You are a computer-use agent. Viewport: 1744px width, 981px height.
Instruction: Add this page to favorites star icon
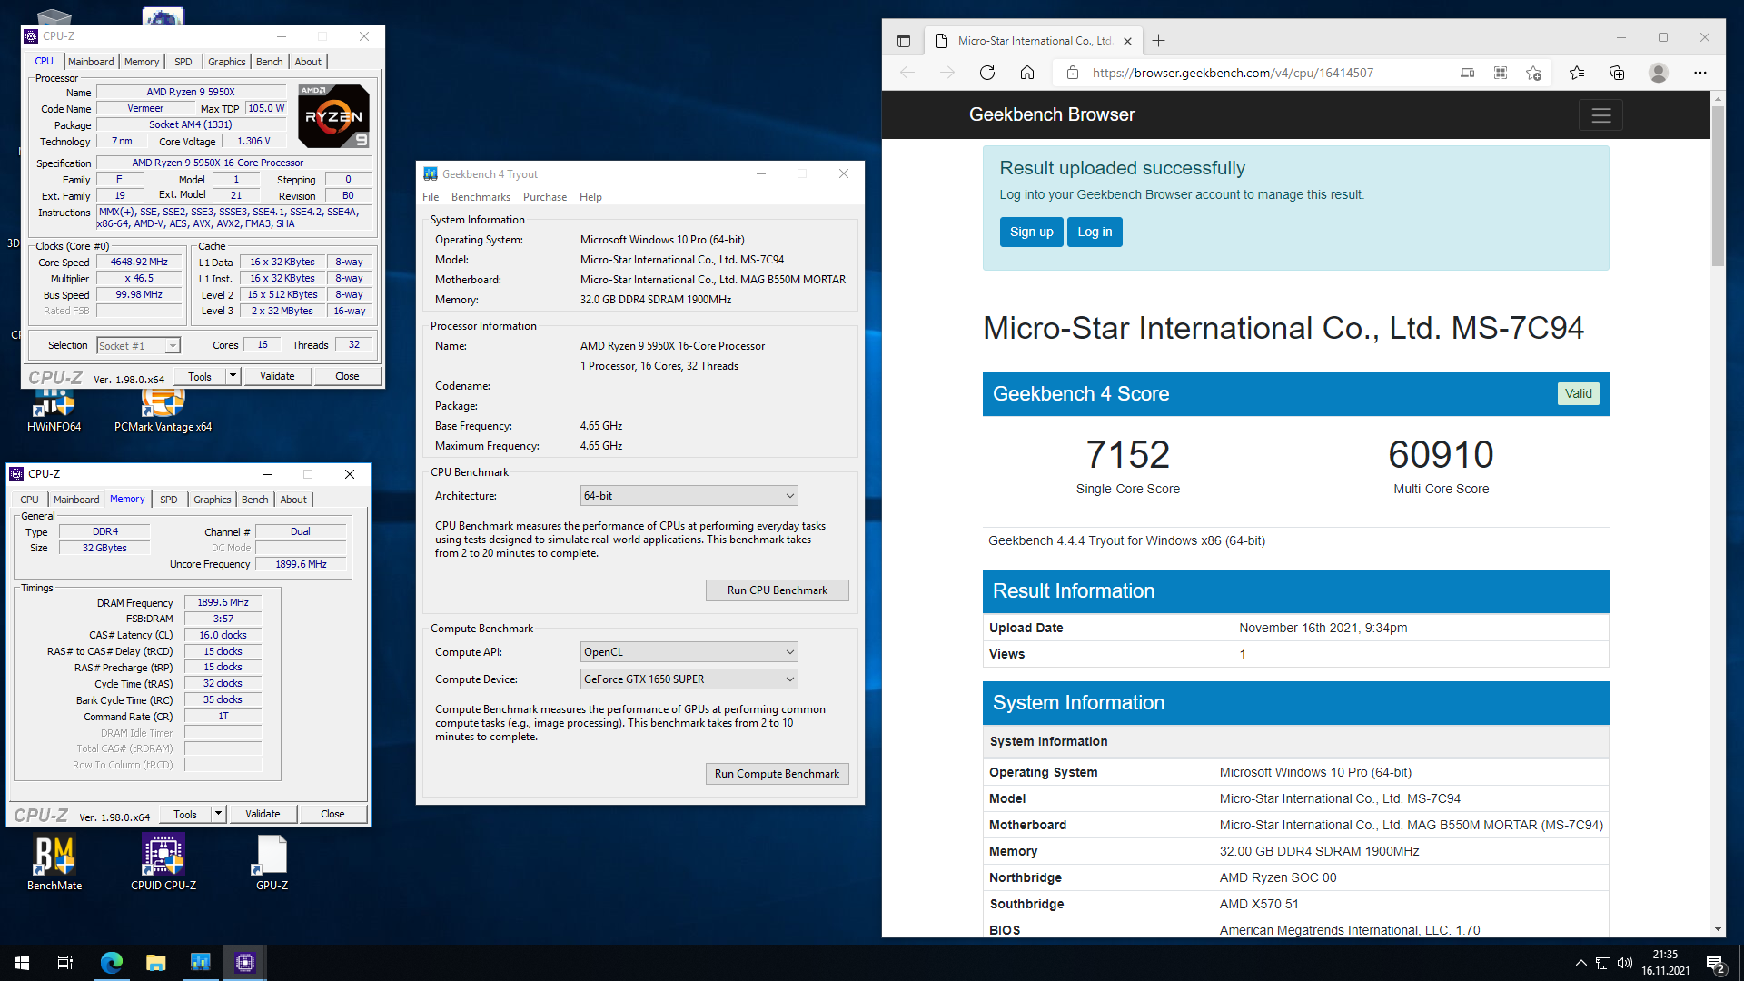[x=1534, y=73]
